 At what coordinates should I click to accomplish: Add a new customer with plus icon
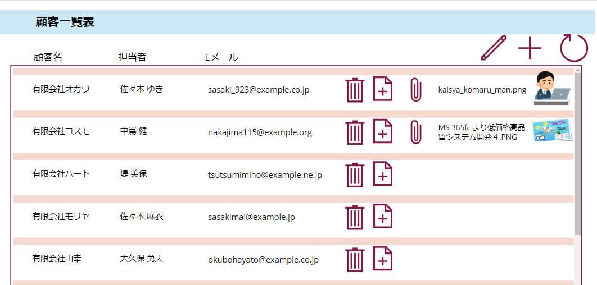pyautogui.click(x=530, y=48)
